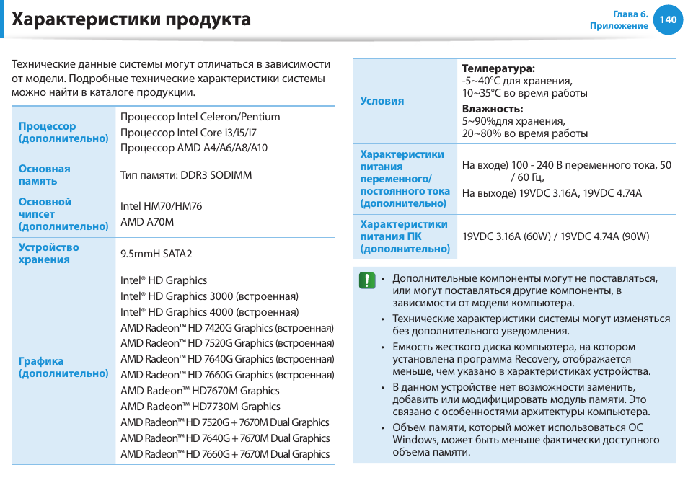Select 'HD 7640G + 7670M Dual Graphics' line
This screenshot has width=688, height=488.
click(x=225, y=438)
